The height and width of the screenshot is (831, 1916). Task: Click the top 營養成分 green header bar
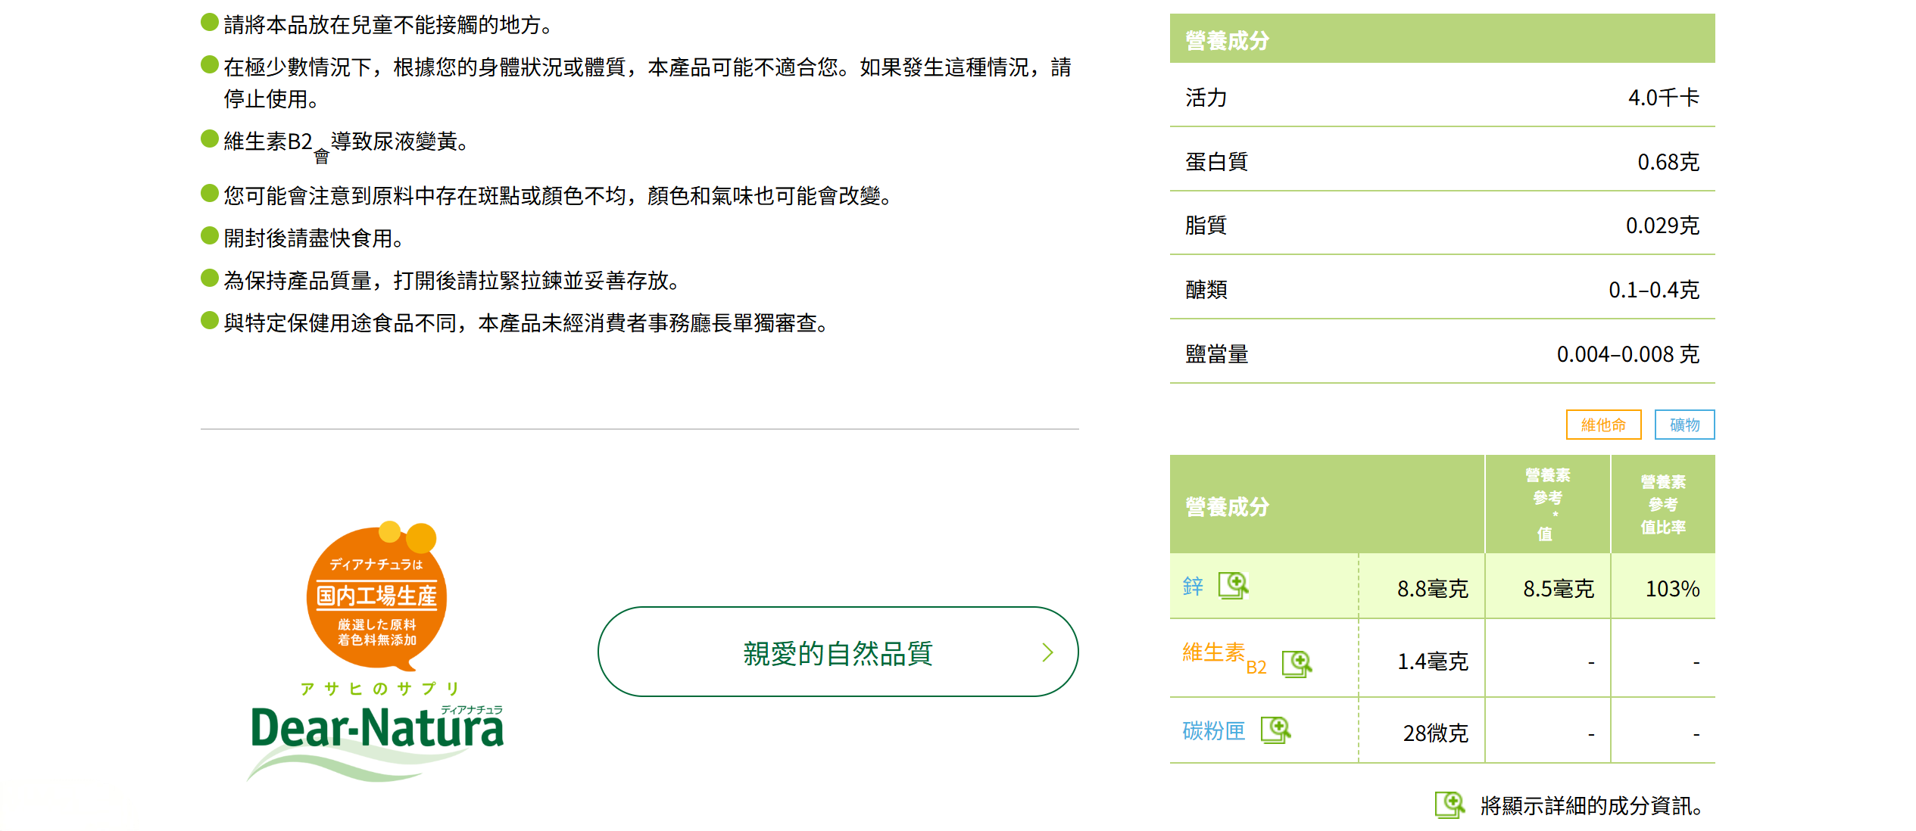click(1441, 39)
